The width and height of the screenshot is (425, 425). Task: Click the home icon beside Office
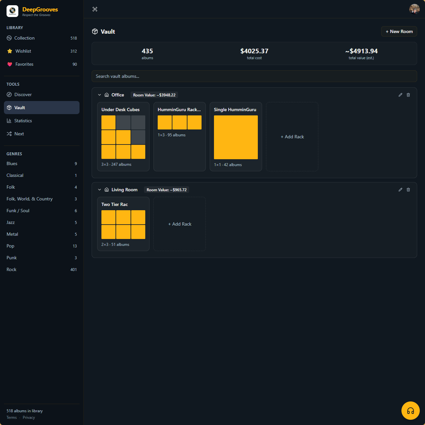pyautogui.click(x=107, y=95)
